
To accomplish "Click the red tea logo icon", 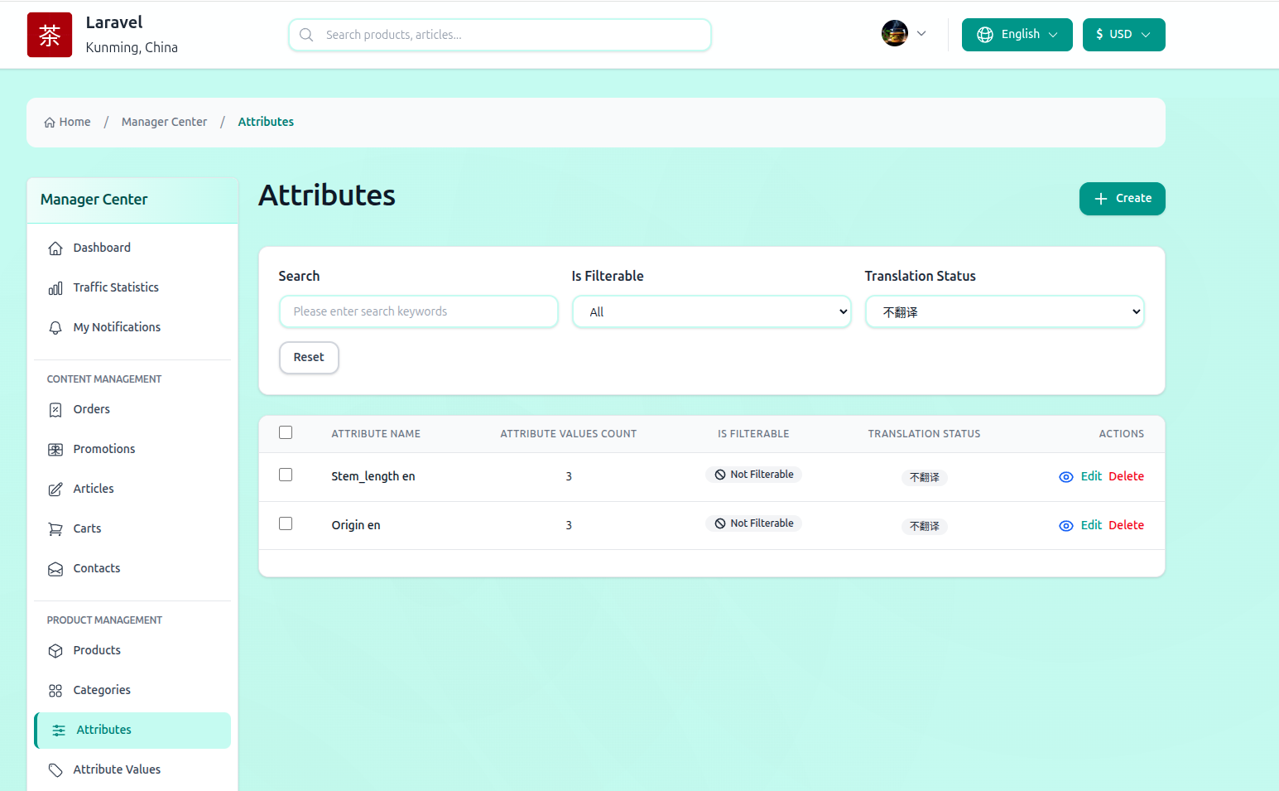I will pos(50,35).
